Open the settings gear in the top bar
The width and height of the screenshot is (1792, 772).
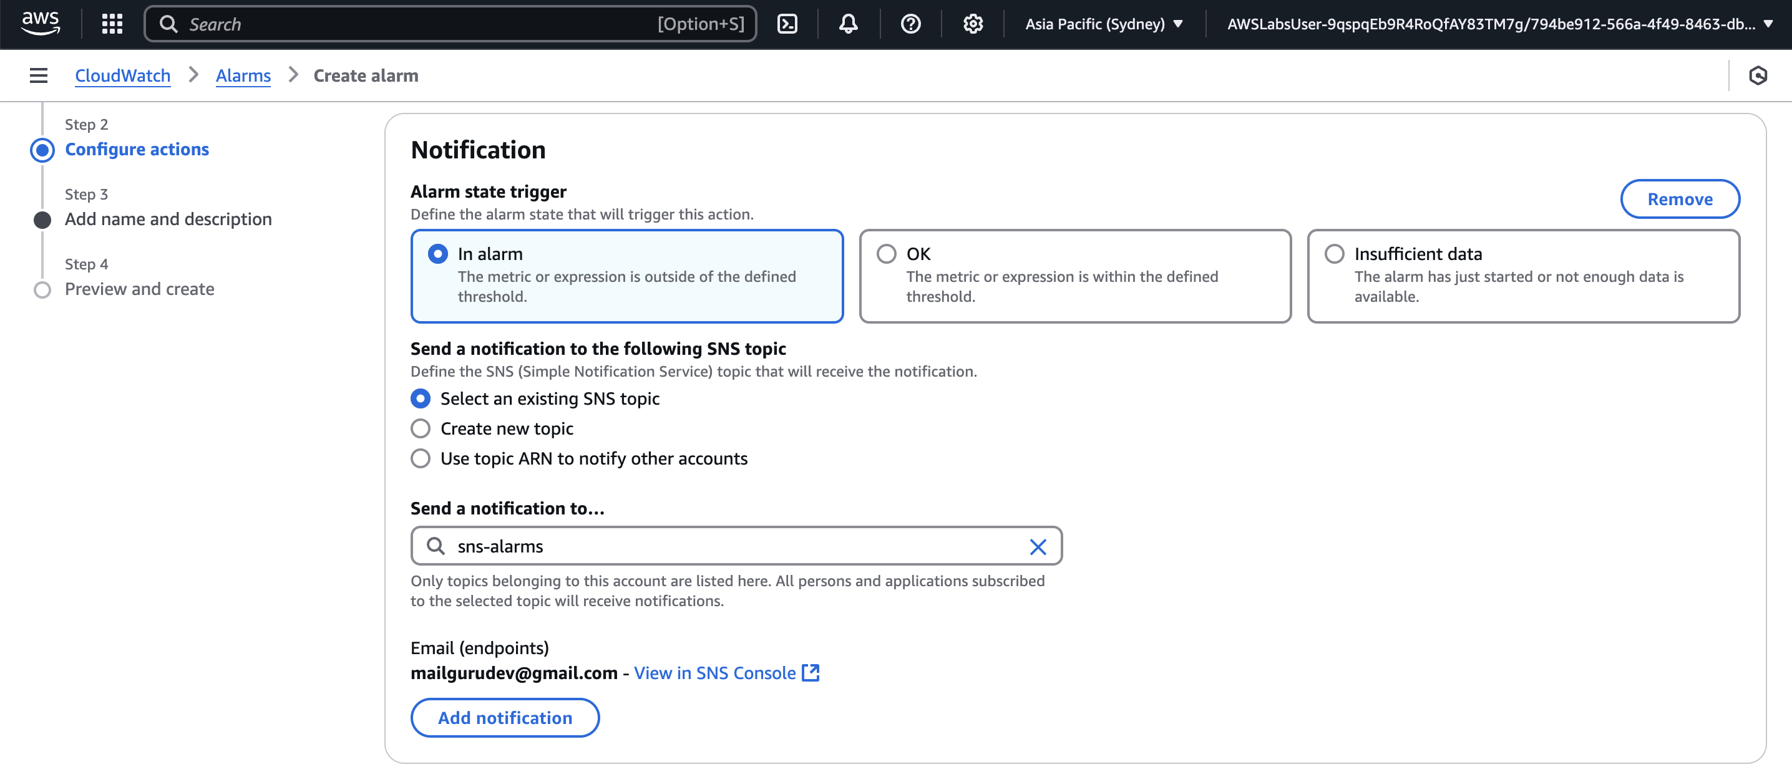point(973,24)
